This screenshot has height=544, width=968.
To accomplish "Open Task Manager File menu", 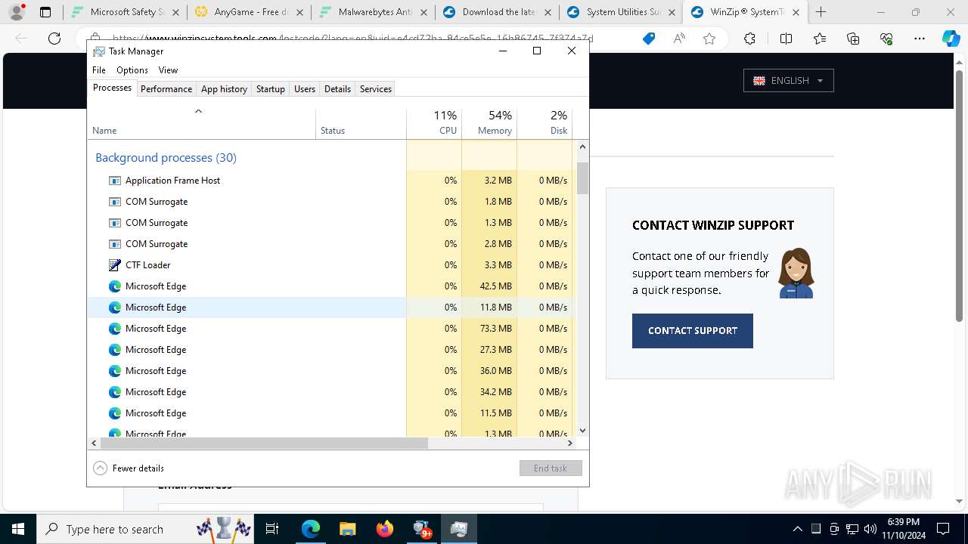I will [99, 70].
